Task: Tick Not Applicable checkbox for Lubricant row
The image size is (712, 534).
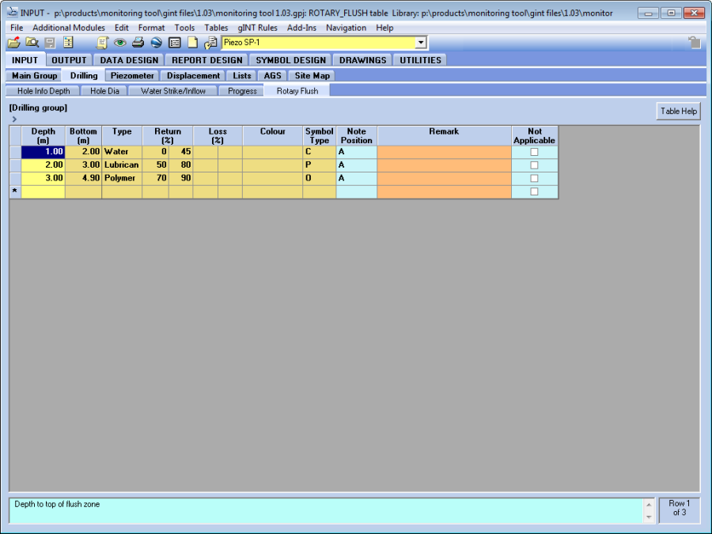Action: (x=534, y=165)
